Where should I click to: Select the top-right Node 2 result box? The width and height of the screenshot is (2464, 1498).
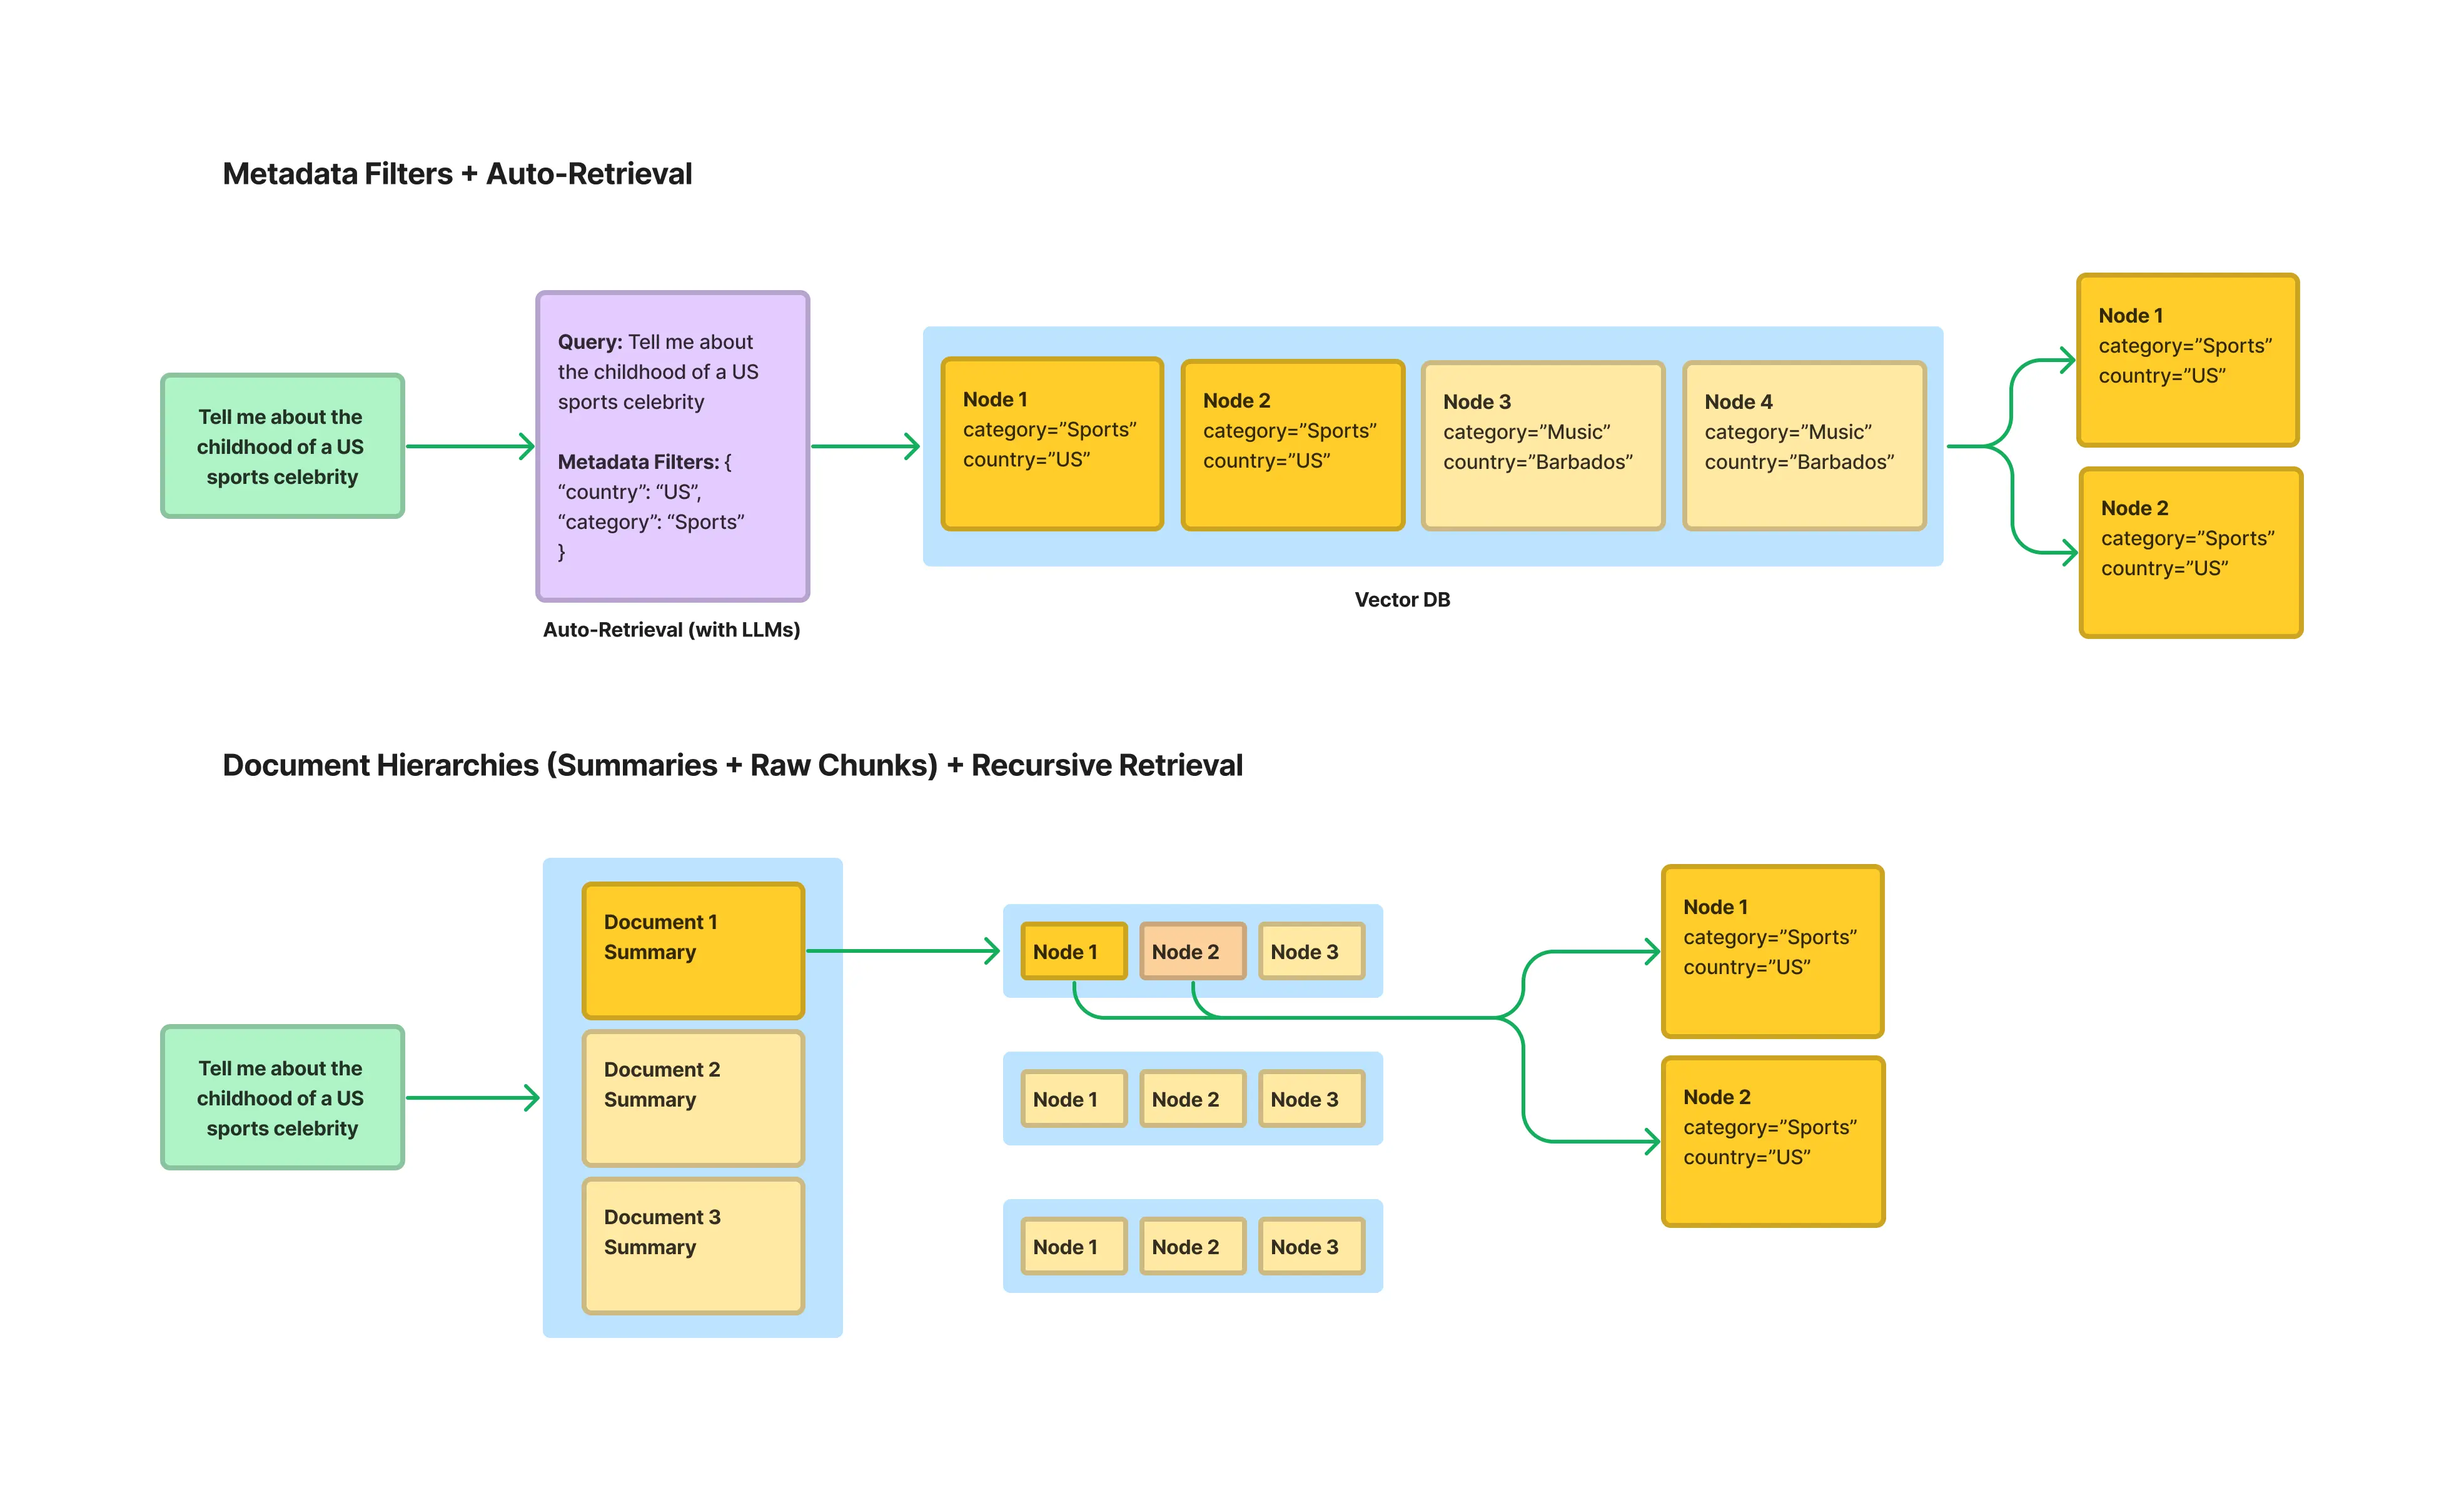(x=2190, y=553)
